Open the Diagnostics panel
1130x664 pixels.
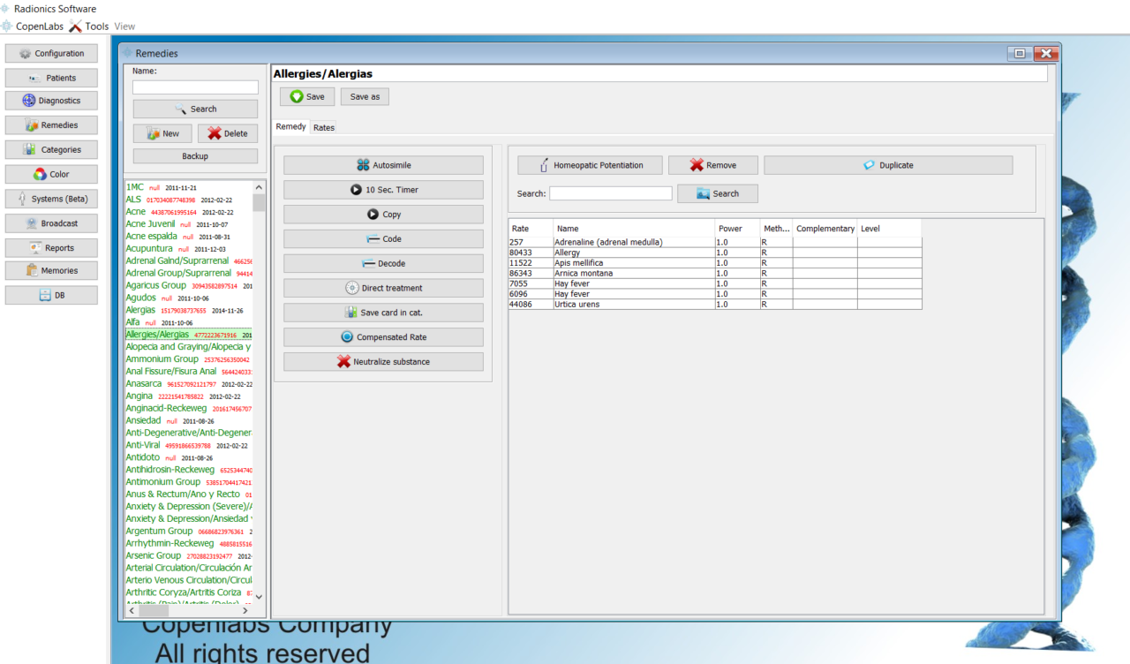[x=51, y=101]
